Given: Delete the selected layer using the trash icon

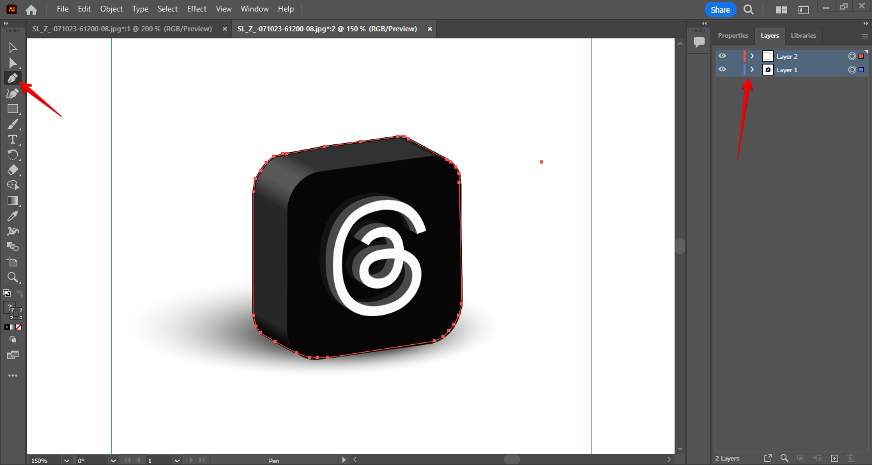Looking at the screenshot, I should 851,458.
